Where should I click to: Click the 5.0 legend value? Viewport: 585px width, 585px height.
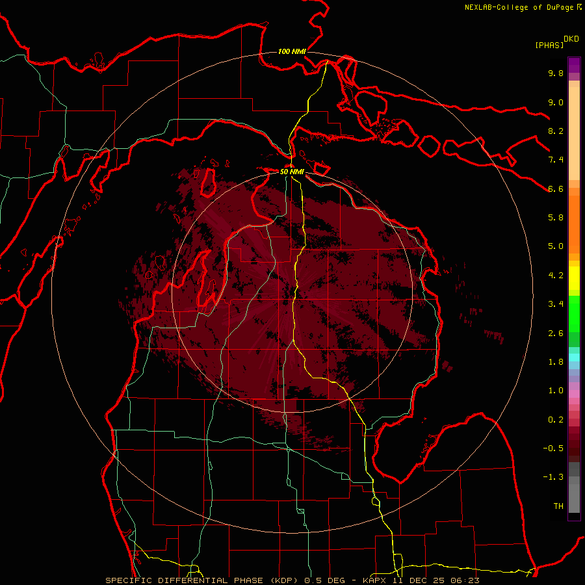(x=556, y=246)
